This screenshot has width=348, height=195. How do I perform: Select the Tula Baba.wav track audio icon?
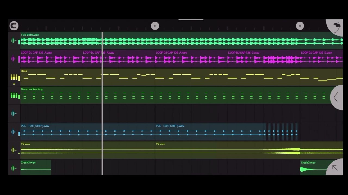point(14,41)
